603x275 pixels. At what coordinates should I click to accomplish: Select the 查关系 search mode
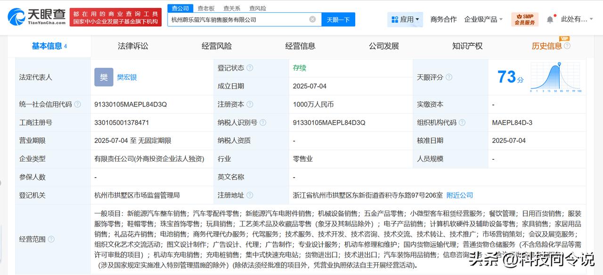coord(232,8)
